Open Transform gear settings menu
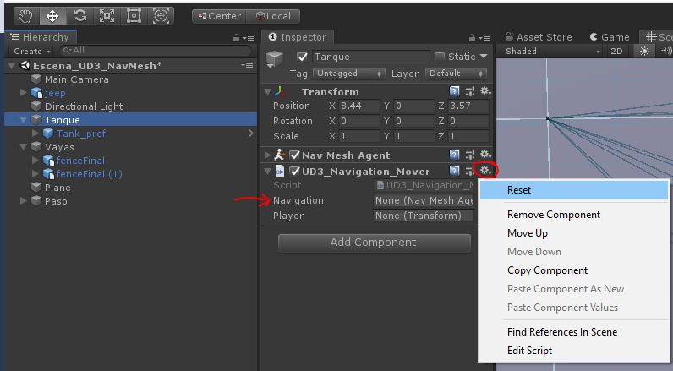 pyautogui.click(x=485, y=91)
